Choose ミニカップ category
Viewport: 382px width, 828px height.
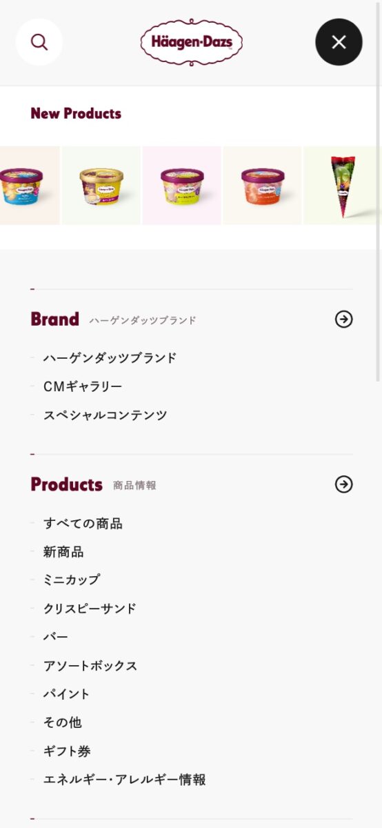coord(72,580)
